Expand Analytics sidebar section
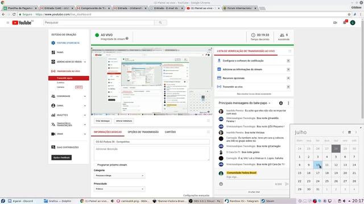364x204 pixels. click(x=85, y=115)
